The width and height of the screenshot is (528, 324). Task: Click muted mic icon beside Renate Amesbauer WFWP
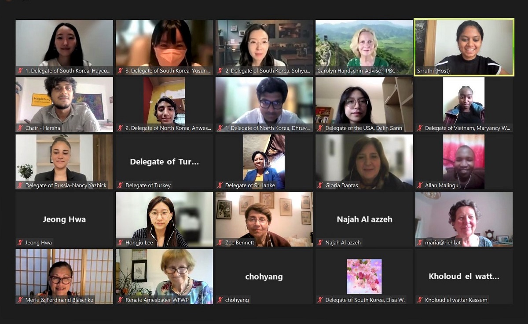[120, 300]
